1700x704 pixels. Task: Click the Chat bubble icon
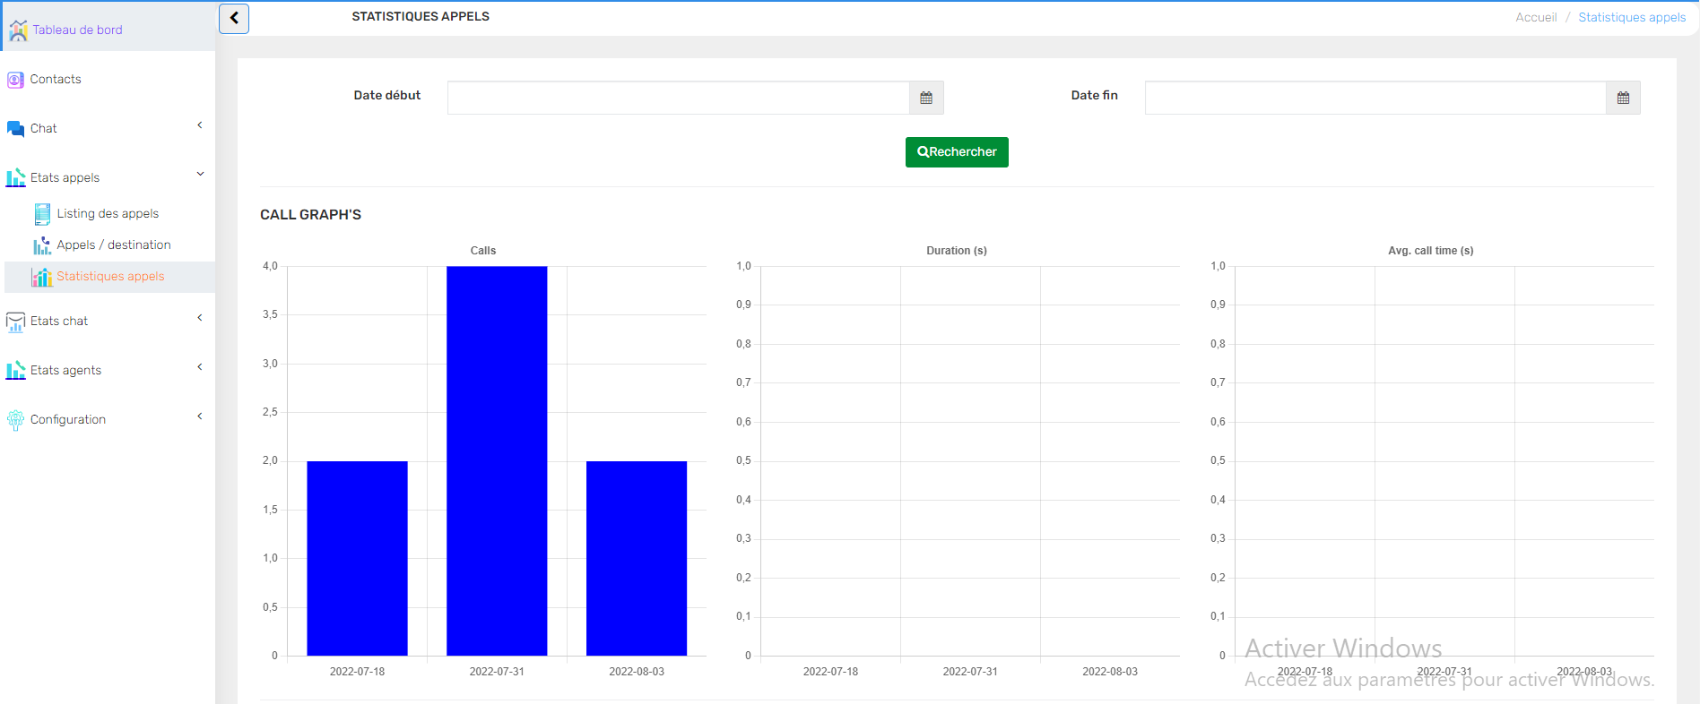point(15,129)
